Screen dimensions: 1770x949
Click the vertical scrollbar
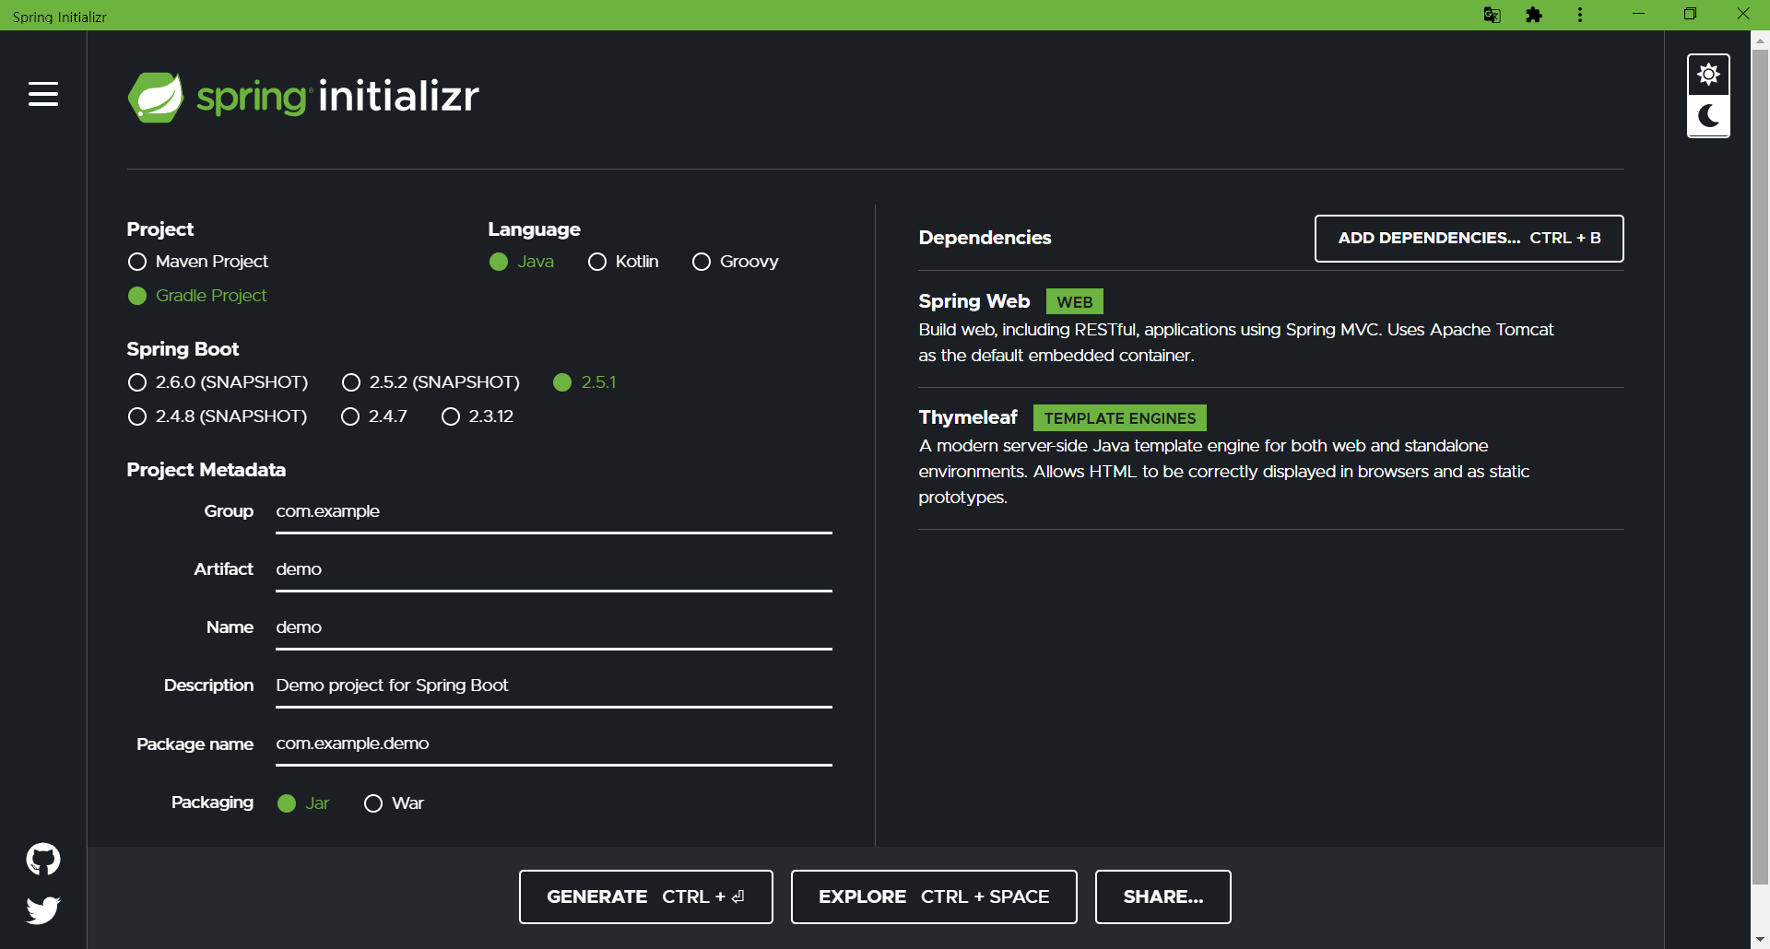point(1761,465)
